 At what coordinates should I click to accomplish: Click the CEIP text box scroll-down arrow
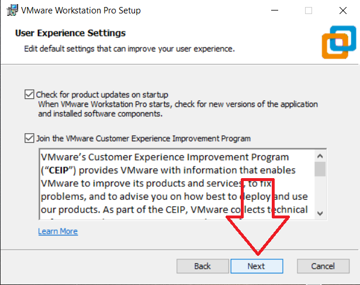[x=320, y=213]
